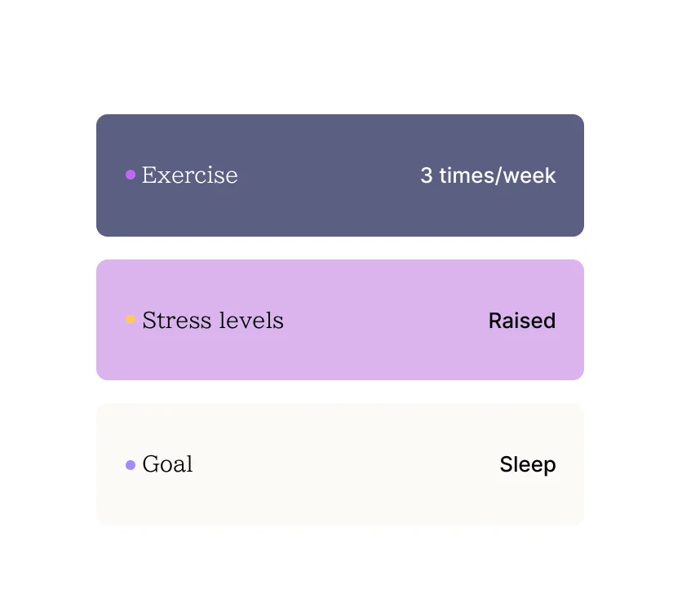Select the Stress levels label
Screen dimensions: 682x612
click(213, 321)
